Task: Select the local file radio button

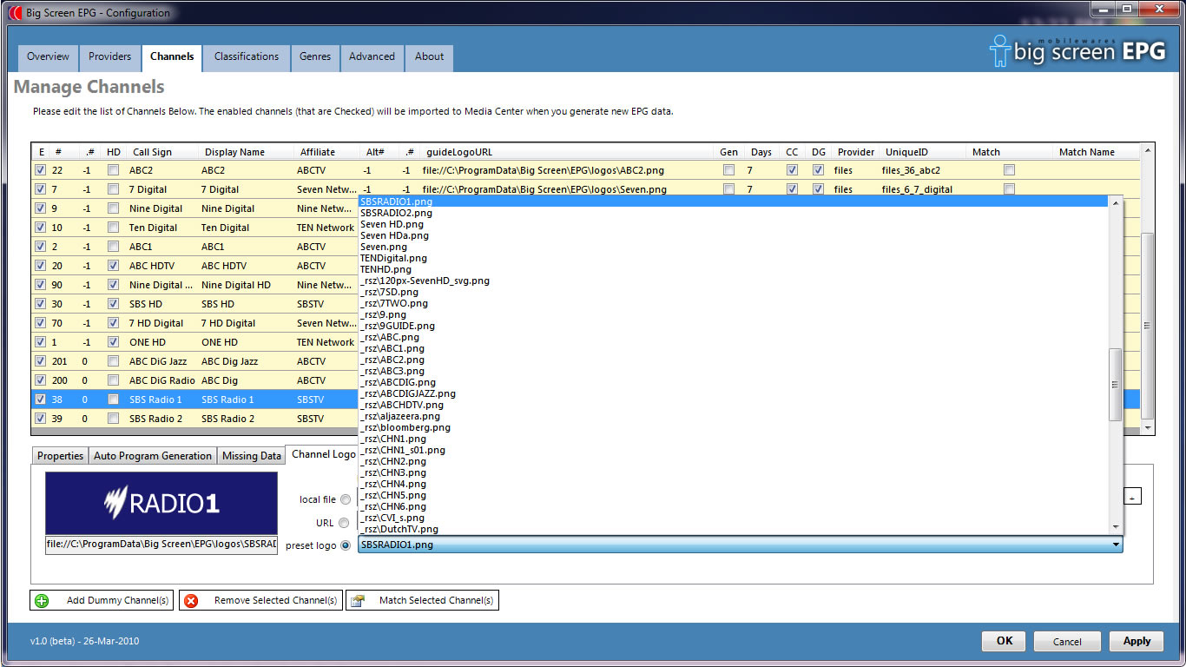Action: point(346,499)
